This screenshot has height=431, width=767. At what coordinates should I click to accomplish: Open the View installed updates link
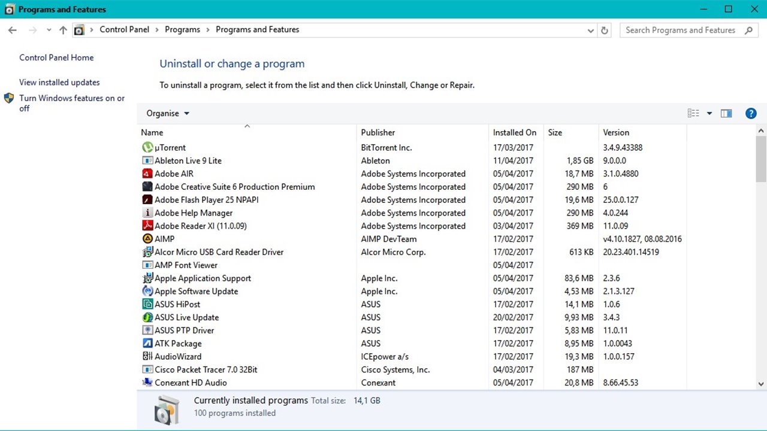pos(59,83)
